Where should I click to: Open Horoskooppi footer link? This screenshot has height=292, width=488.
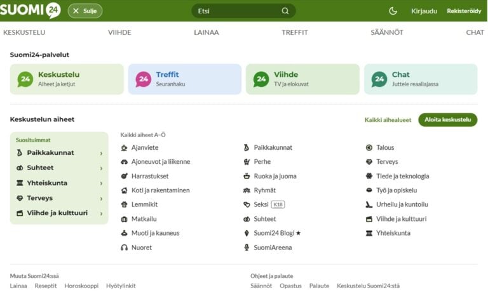click(x=81, y=286)
